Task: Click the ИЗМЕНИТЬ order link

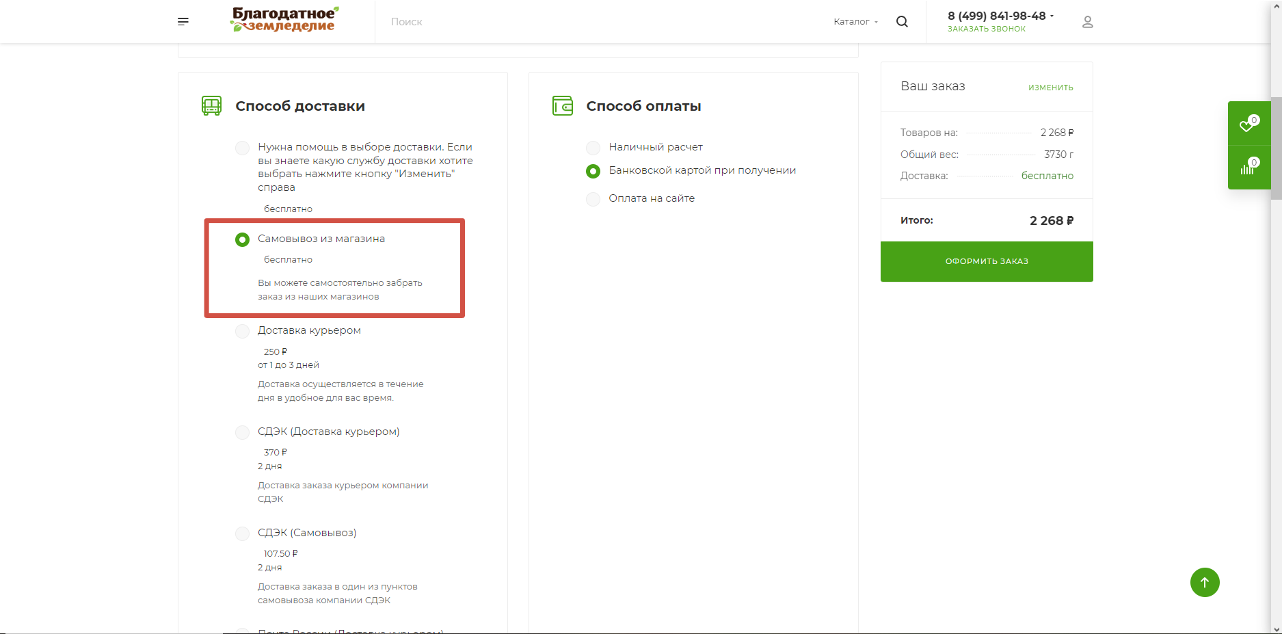Action: point(1050,88)
